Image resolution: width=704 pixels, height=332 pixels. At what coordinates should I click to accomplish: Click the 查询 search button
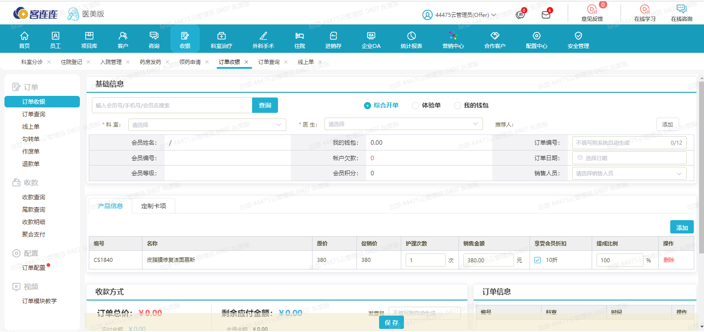[x=265, y=105]
